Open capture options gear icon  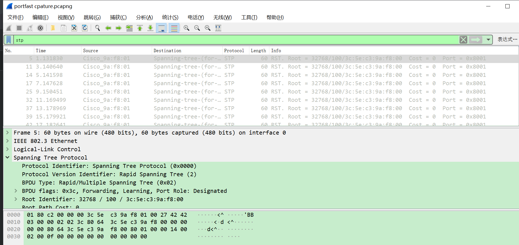click(x=40, y=28)
